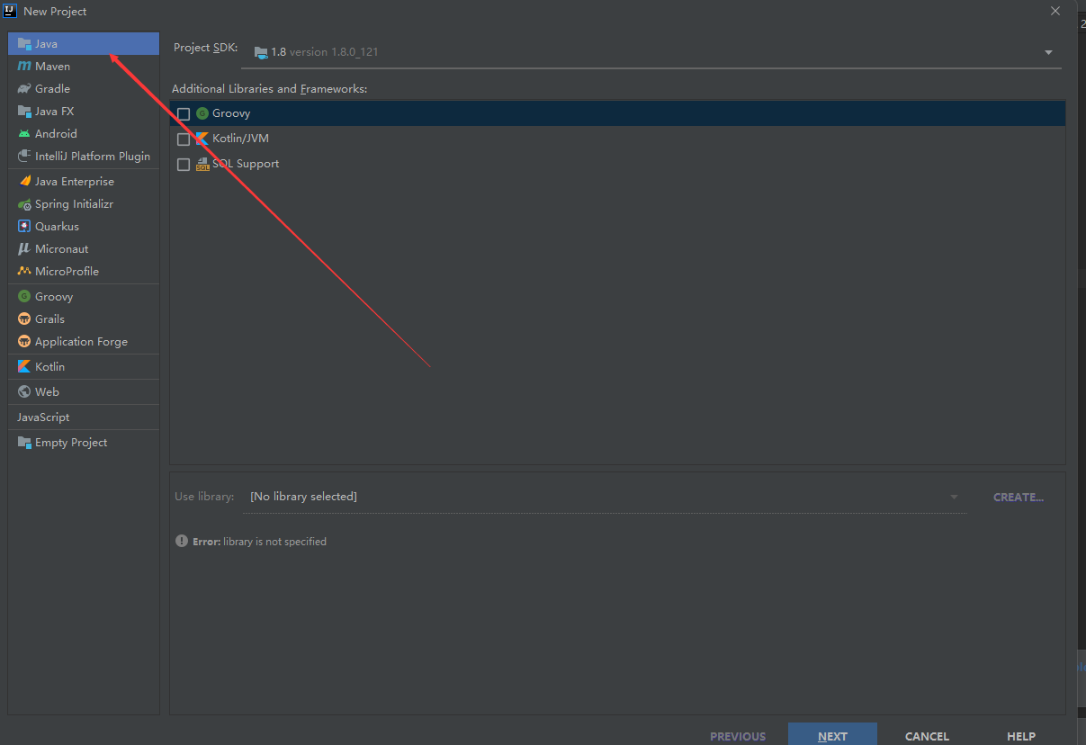Image resolution: width=1086 pixels, height=745 pixels.
Task: Click the Android robot icon
Action: [x=24, y=133]
